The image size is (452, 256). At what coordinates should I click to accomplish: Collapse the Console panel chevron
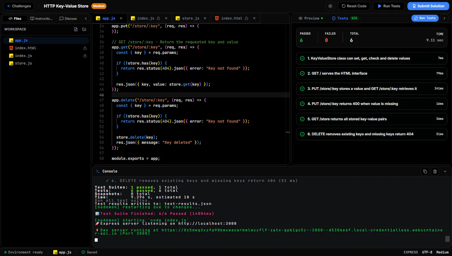(x=445, y=171)
